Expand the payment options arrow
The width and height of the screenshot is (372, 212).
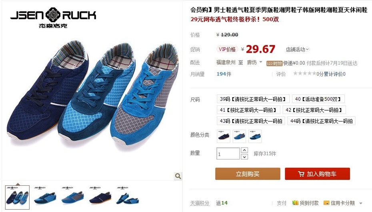click(361, 203)
